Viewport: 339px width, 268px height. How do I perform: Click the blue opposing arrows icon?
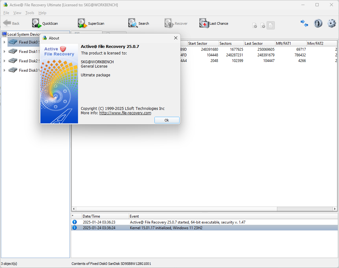click(x=304, y=23)
